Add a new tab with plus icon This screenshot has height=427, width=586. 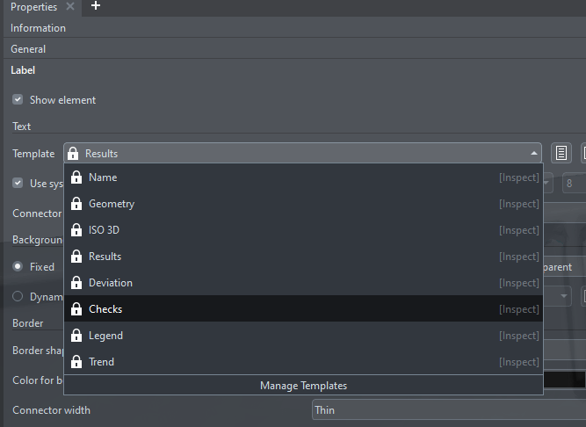[x=96, y=5]
